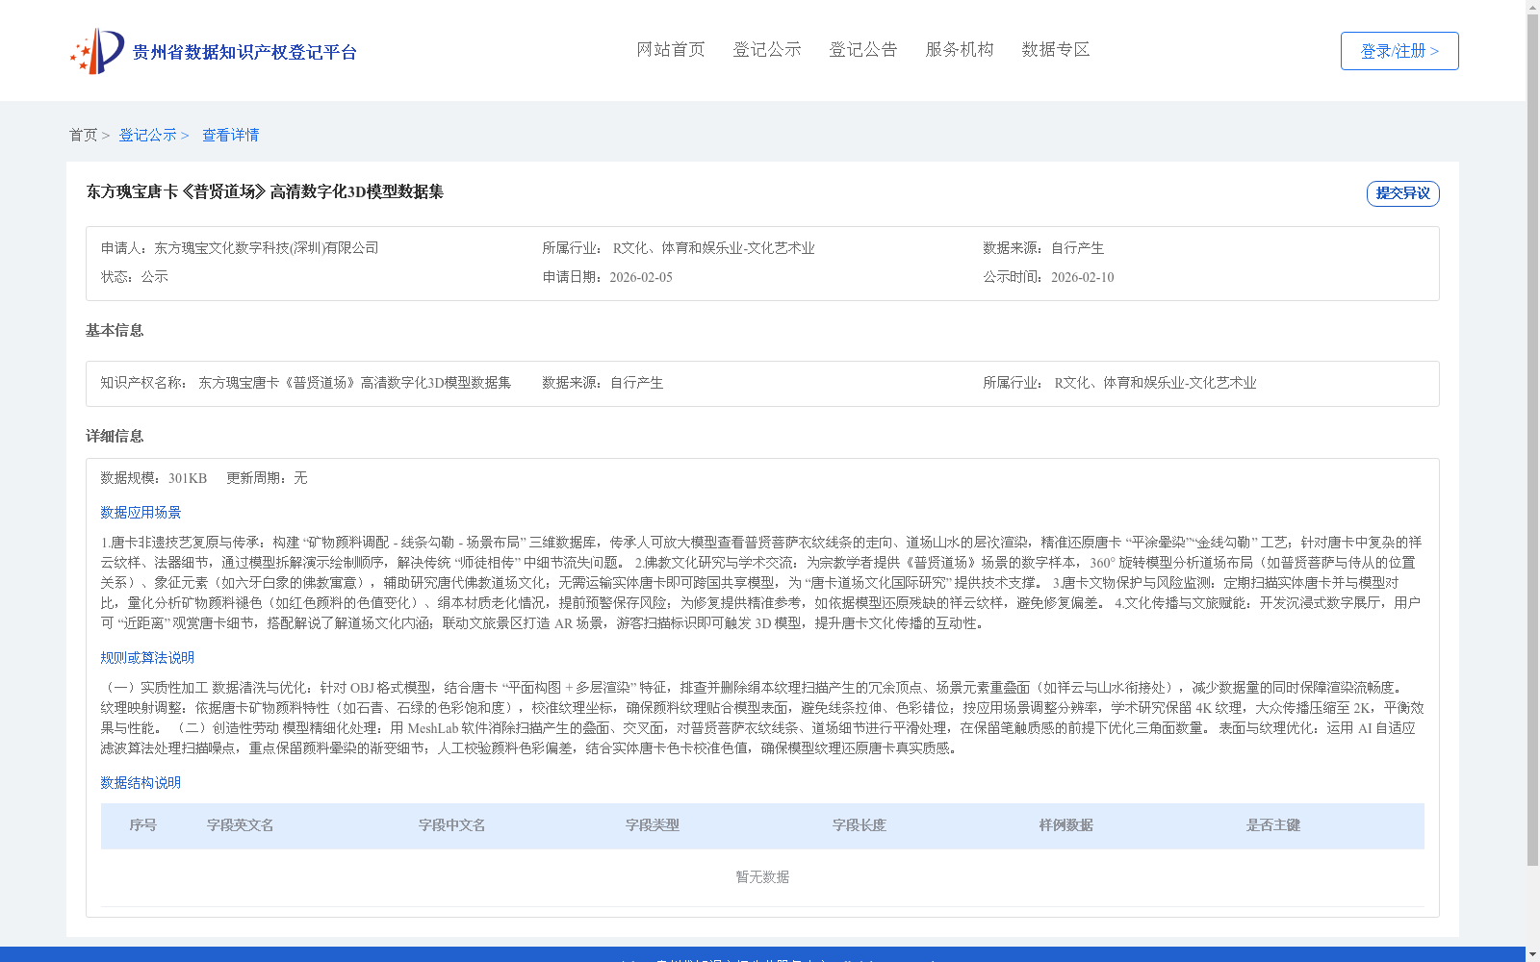
Task: Click the platform logo emblem
Action: tap(97, 51)
